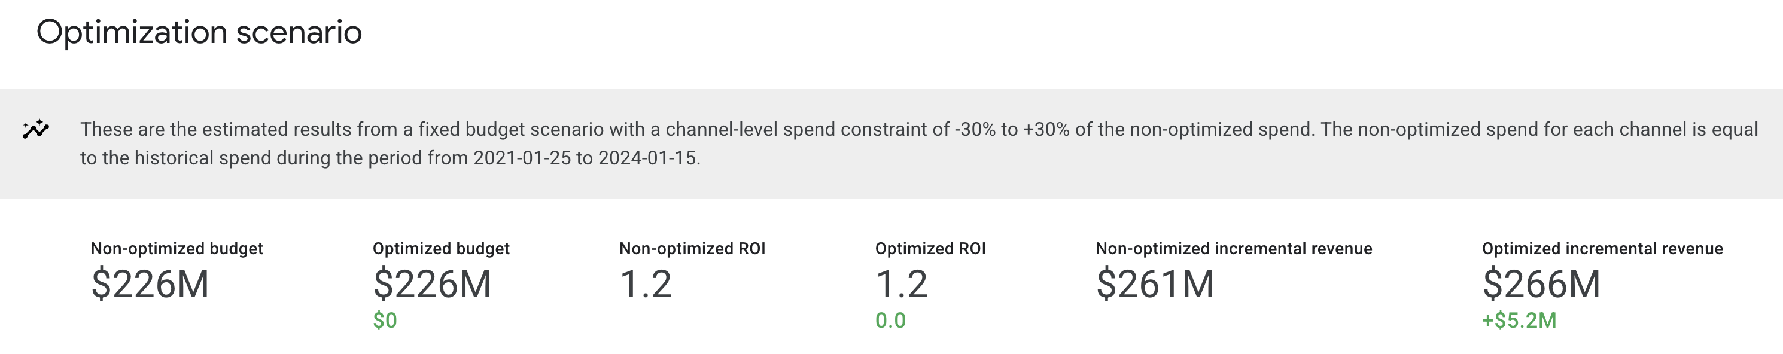Screen dimensions: 1783x354
Task: Select the Non-optimized incremental revenue label
Action: [x=1233, y=248]
